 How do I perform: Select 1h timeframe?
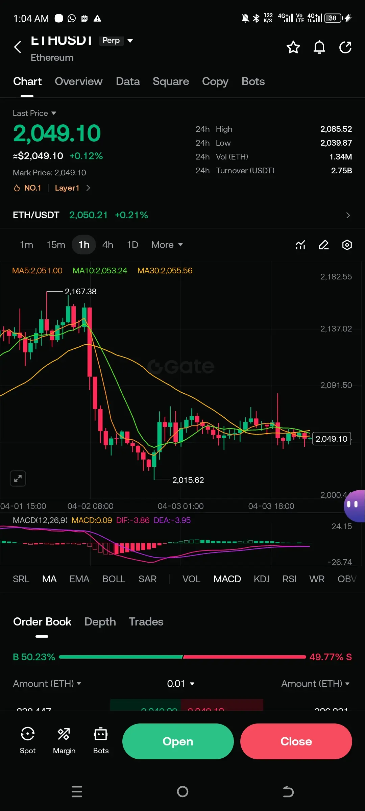[84, 245]
